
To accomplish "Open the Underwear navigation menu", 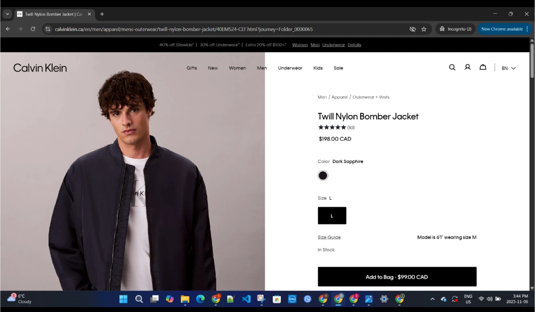I will (290, 68).
